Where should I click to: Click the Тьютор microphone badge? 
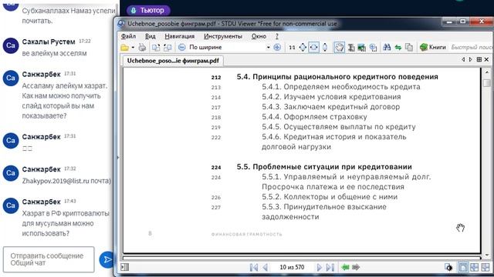click(148, 10)
